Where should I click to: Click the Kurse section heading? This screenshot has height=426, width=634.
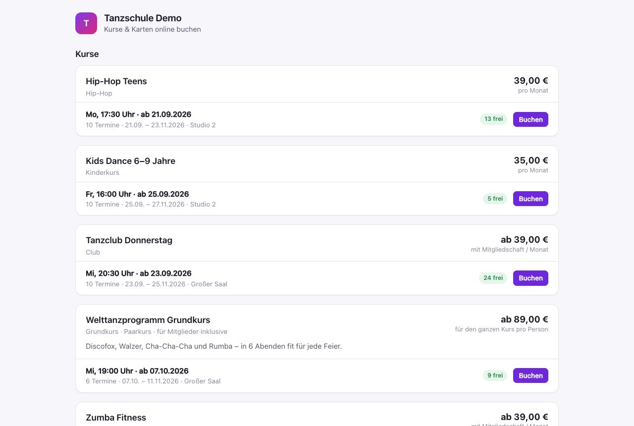[x=87, y=54]
